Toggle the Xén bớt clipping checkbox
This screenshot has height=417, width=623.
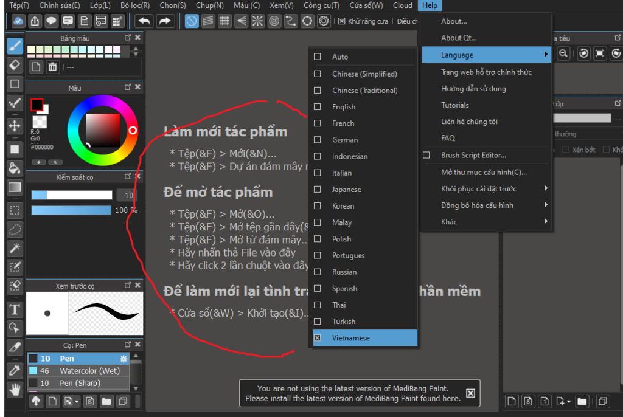[x=566, y=150]
